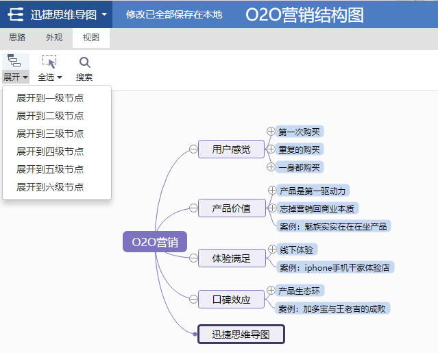Click the O2O营销结构图 document title
This screenshot has width=438, height=353.
coord(304,14)
